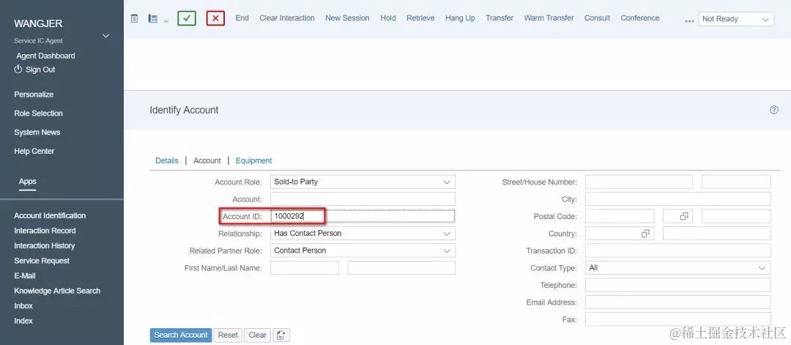Start a New Session

[347, 18]
